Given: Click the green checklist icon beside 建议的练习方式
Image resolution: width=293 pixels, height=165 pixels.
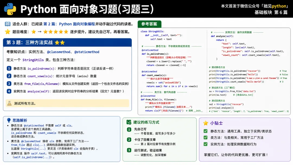Looking at the screenshot, I should (x=129, y=122).
